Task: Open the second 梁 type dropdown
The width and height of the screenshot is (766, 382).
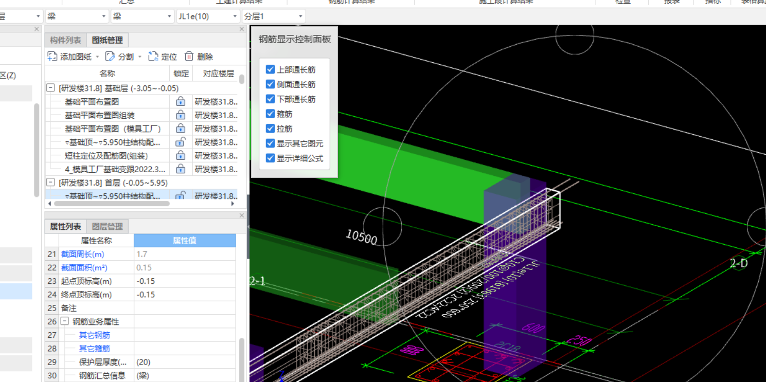Action: (x=142, y=16)
